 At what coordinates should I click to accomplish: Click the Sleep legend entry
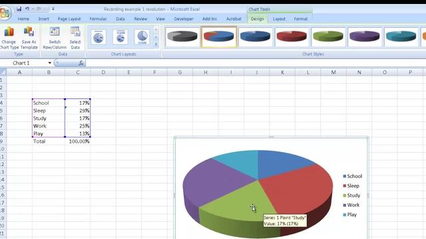coord(351,186)
